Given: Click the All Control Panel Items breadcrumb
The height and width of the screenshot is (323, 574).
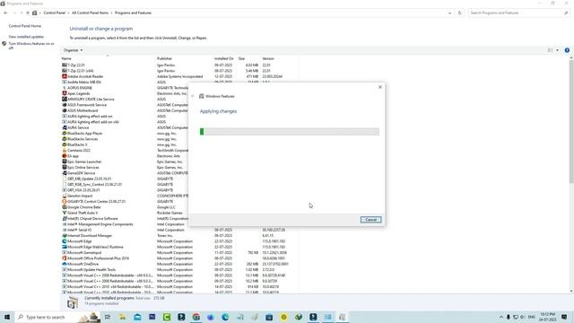Looking at the screenshot, I should 90,13.
